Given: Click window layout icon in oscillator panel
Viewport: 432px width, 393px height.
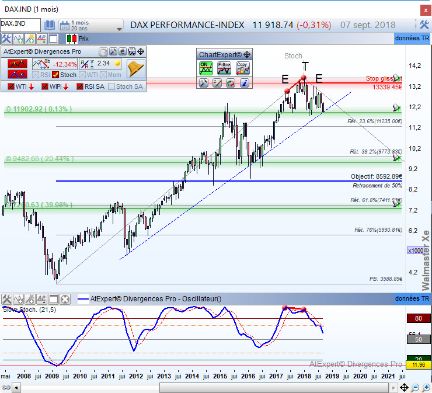Looking at the screenshot, I should (53, 299).
